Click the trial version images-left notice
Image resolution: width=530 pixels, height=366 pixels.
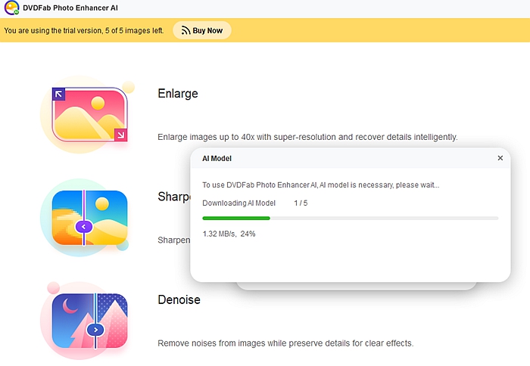84,30
